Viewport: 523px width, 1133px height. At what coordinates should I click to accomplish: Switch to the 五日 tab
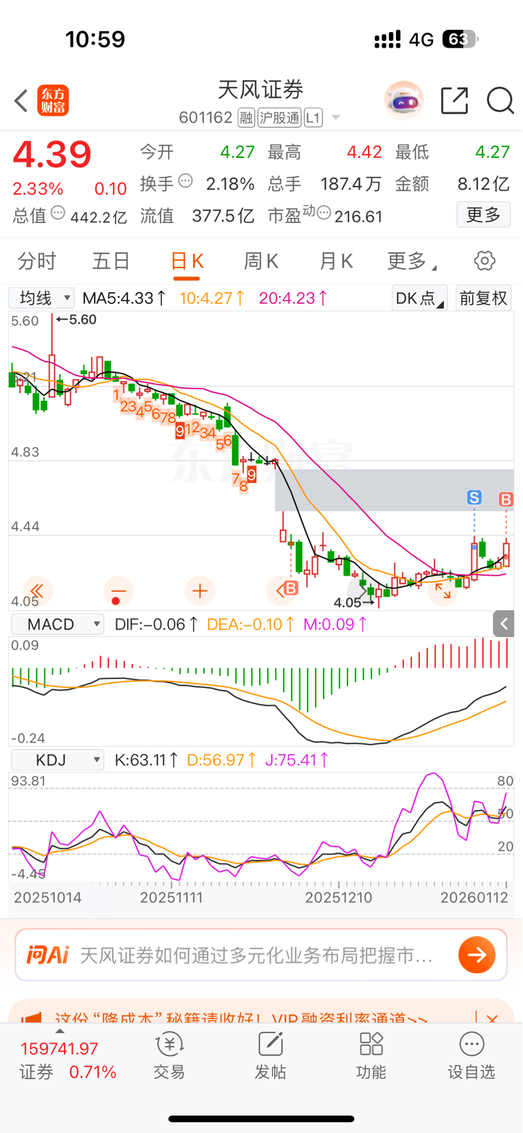[112, 261]
